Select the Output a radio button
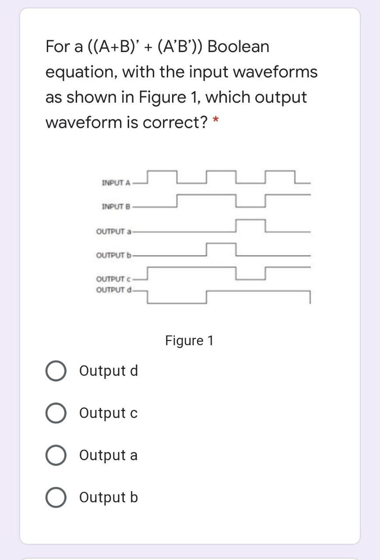Screen dimensions: 380x560 (56, 455)
